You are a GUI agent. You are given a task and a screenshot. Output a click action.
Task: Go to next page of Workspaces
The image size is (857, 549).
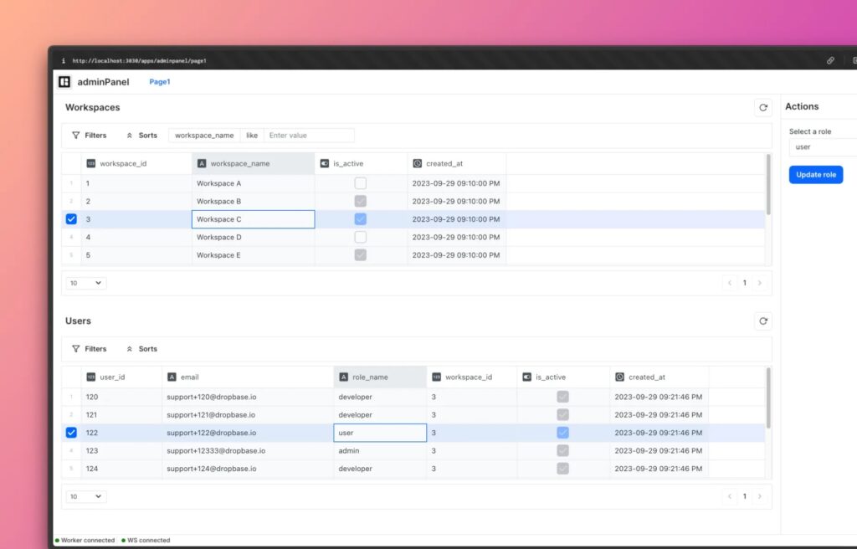click(x=760, y=283)
